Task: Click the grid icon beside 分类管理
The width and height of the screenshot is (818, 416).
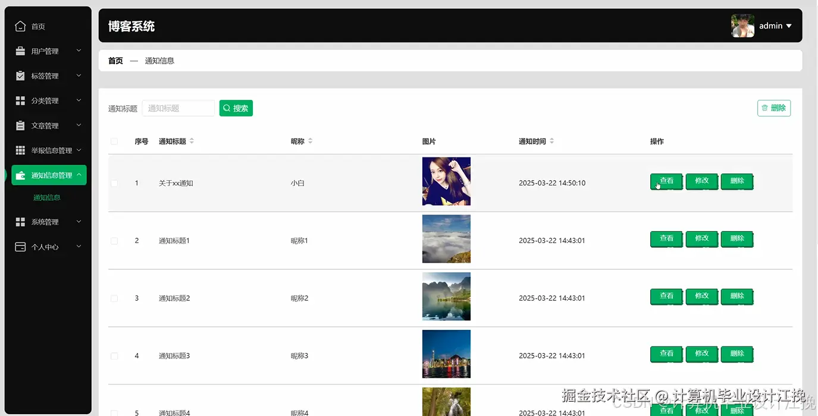Action: point(20,101)
